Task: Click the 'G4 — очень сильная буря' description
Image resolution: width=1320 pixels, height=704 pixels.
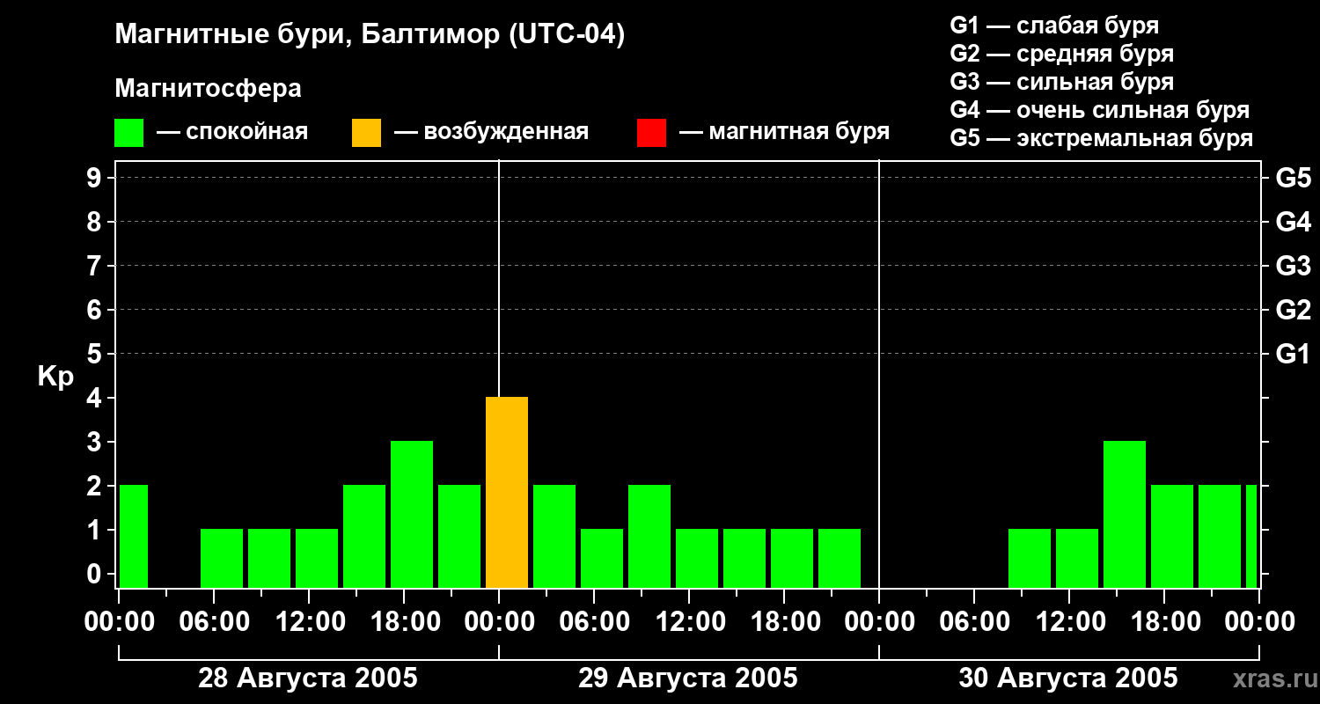Action: click(x=1100, y=110)
